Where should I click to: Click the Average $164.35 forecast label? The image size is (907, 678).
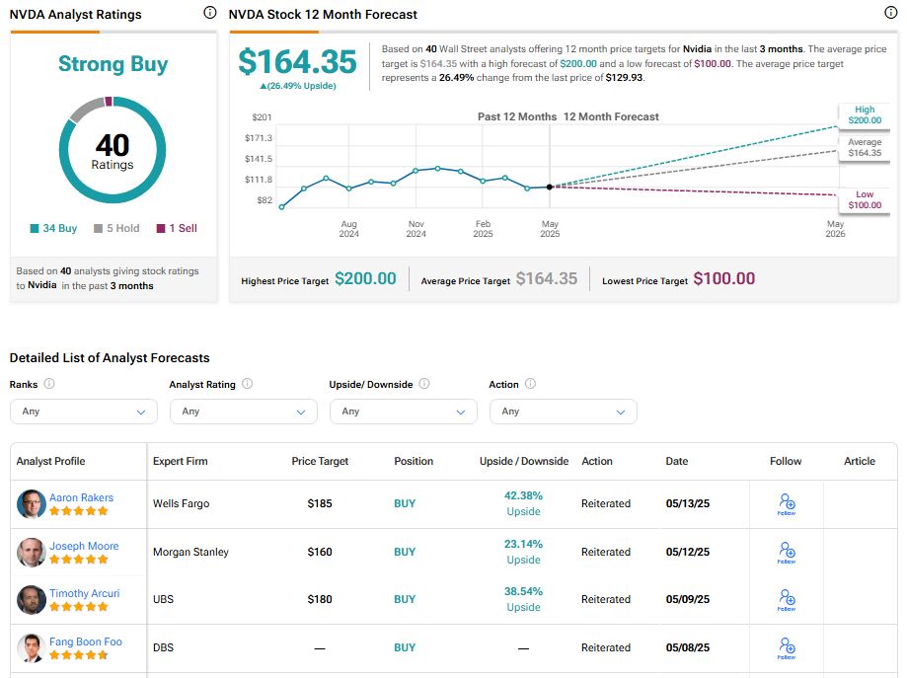865,147
